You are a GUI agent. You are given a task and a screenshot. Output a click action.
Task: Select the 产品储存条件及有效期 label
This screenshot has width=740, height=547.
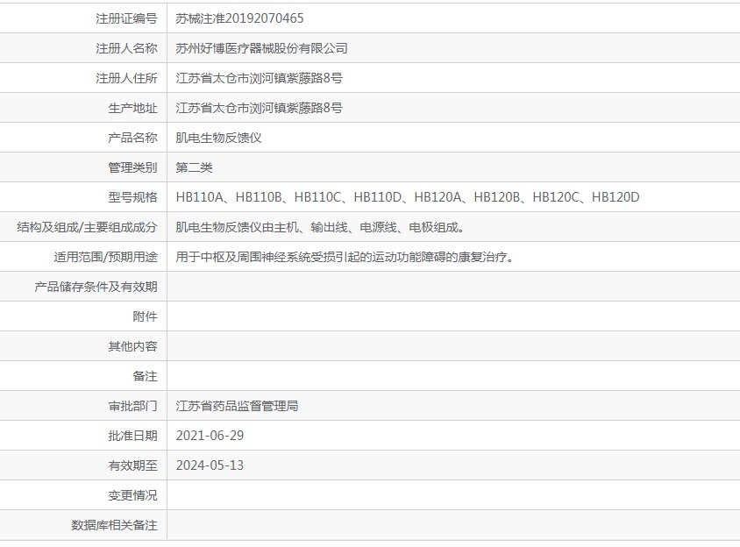(x=96, y=287)
